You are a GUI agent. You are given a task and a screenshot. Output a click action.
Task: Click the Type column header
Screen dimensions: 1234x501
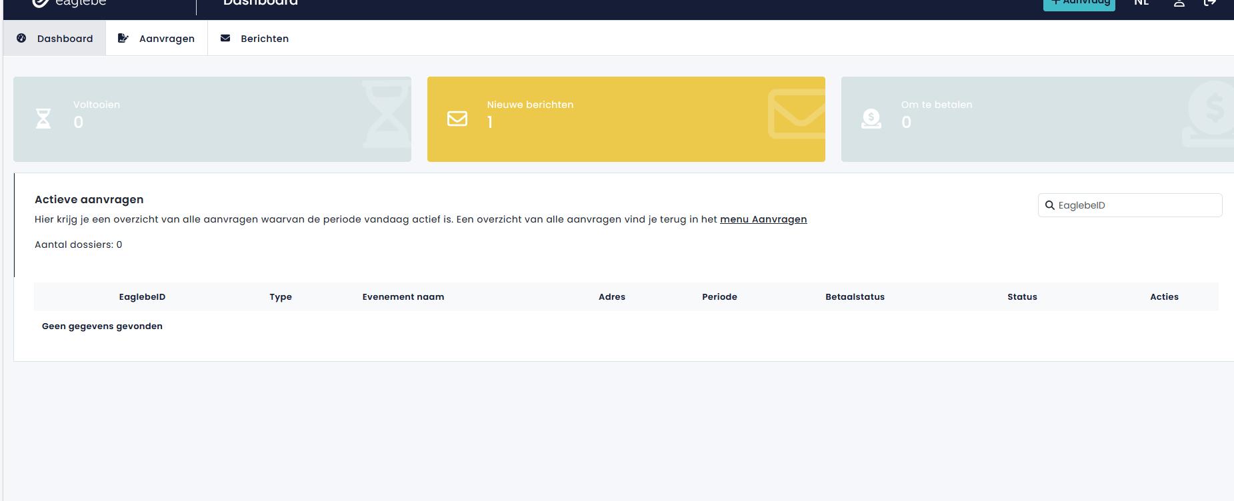(x=281, y=297)
